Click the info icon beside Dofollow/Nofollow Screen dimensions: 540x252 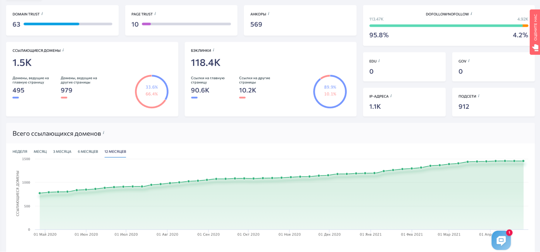[x=471, y=14]
